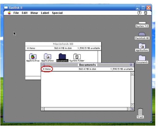Select Documents folder in Macintosh HD window
This screenshot has height=129, width=158.
(62, 56)
